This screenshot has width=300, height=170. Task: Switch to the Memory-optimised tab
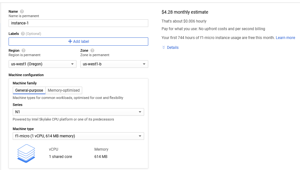coord(64,90)
